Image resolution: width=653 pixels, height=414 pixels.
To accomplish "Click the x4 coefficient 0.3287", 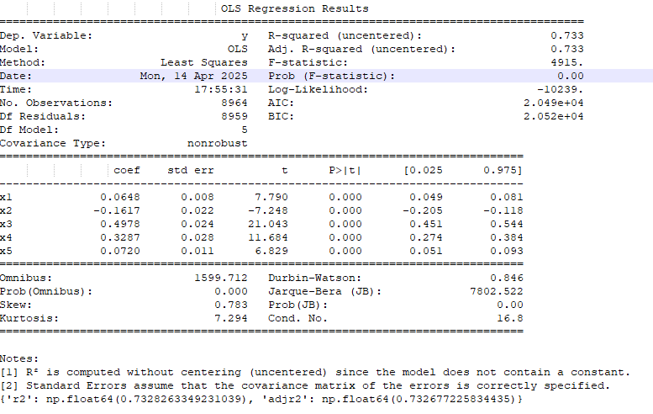I will [x=120, y=237].
